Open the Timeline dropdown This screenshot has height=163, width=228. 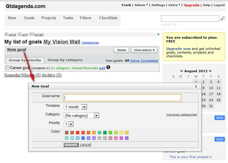tap(84, 107)
